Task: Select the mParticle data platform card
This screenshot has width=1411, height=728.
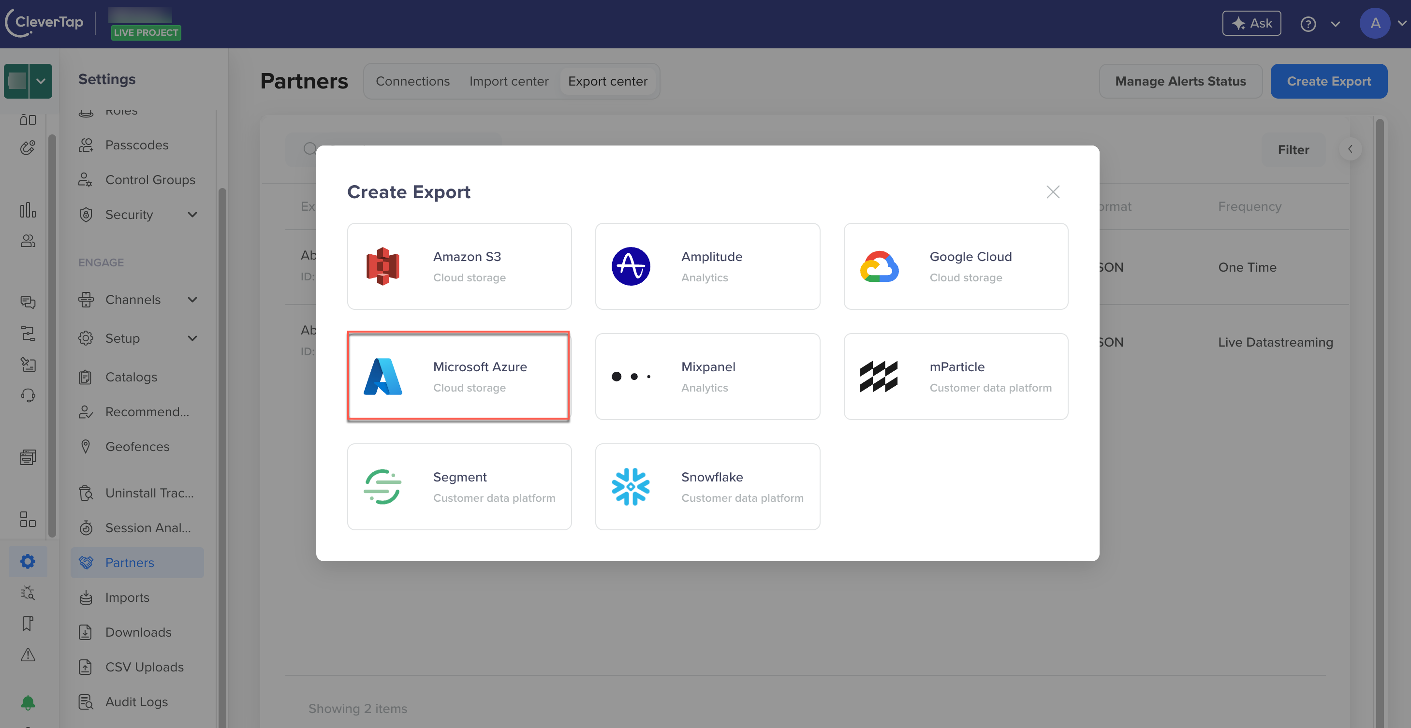Action: (956, 376)
